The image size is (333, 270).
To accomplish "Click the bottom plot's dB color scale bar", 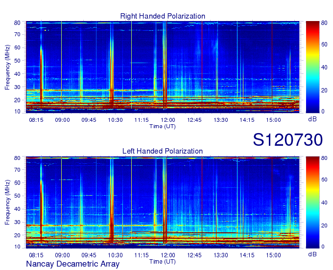I will pyautogui.click(x=312, y=202).
